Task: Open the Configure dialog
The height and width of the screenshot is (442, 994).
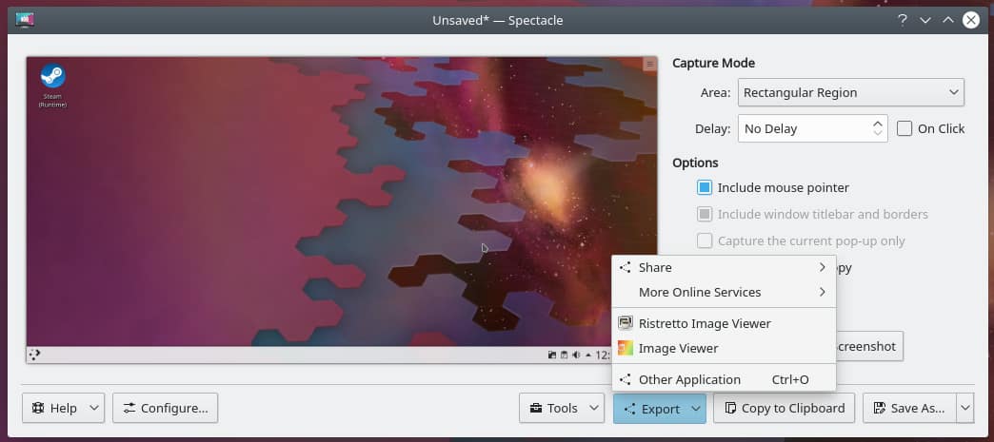Action: (166, 409)
